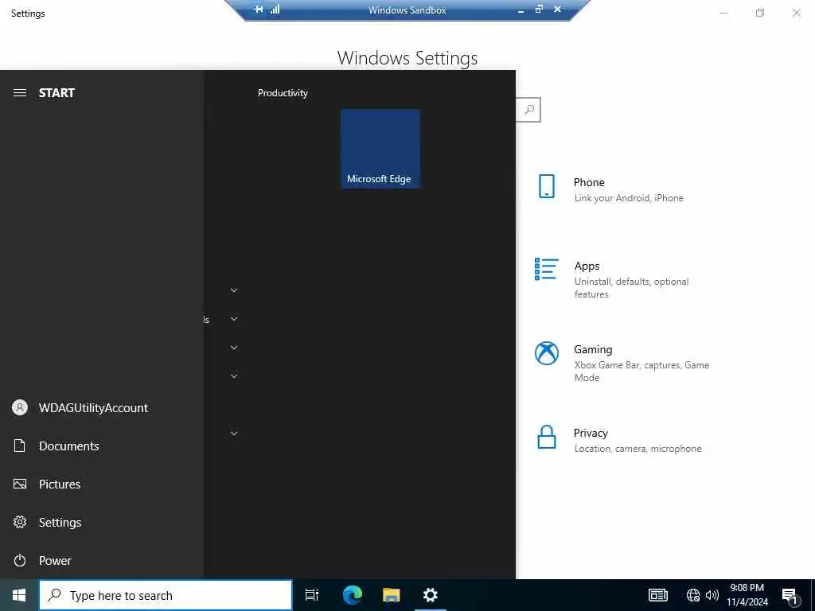
Task: Click the Windows Settings heading
Action: (407, 58)
